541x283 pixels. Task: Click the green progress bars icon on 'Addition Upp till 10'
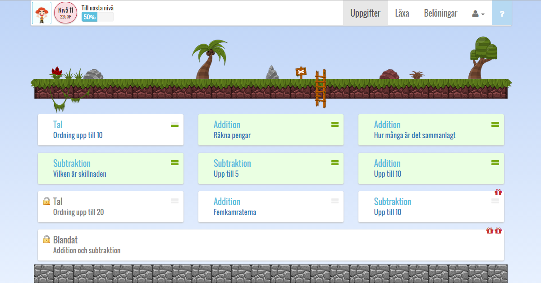click(x=495, y=163)
